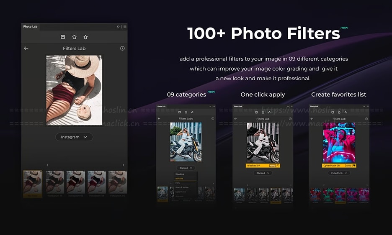This screenshot has height=235, width=392.
Task: Open the CyberPunk category dropdown
Action: [x=339, y=173]
